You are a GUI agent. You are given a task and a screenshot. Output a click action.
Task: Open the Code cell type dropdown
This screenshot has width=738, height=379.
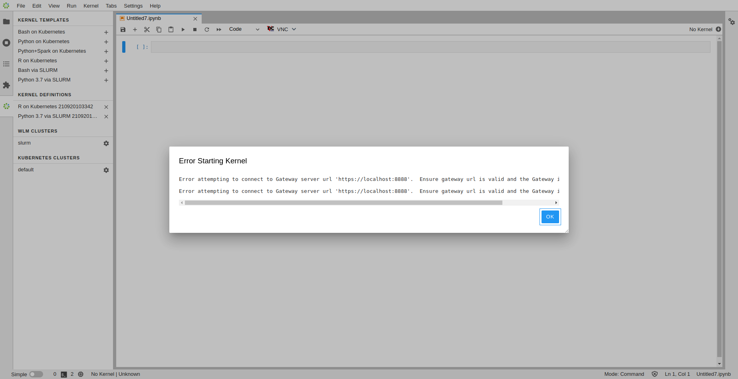pyautogui.click(x=244, y=29)
